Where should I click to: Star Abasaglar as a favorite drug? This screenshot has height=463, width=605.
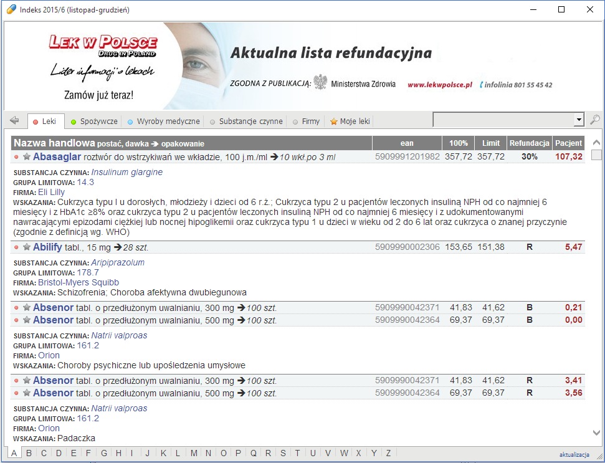[27, 156]
